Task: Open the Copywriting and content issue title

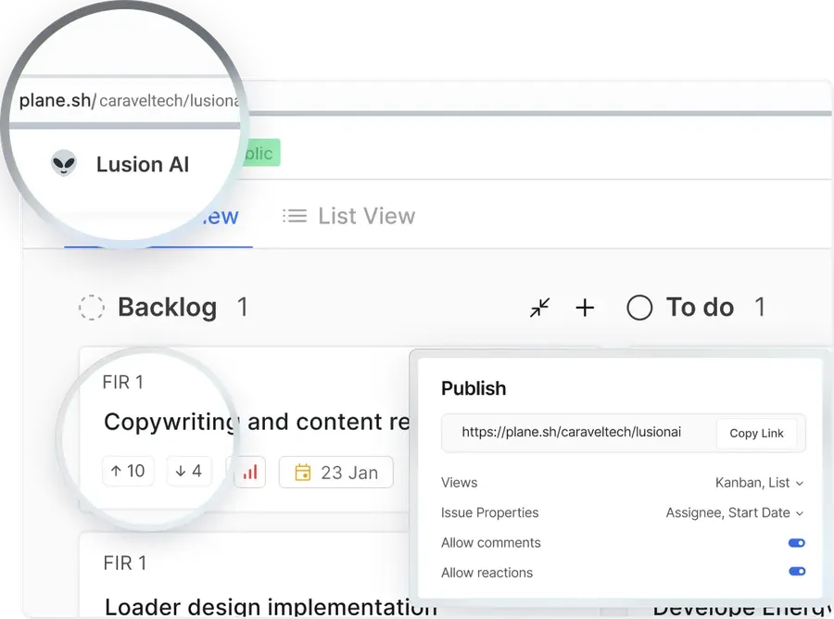Action: point(257,423)
